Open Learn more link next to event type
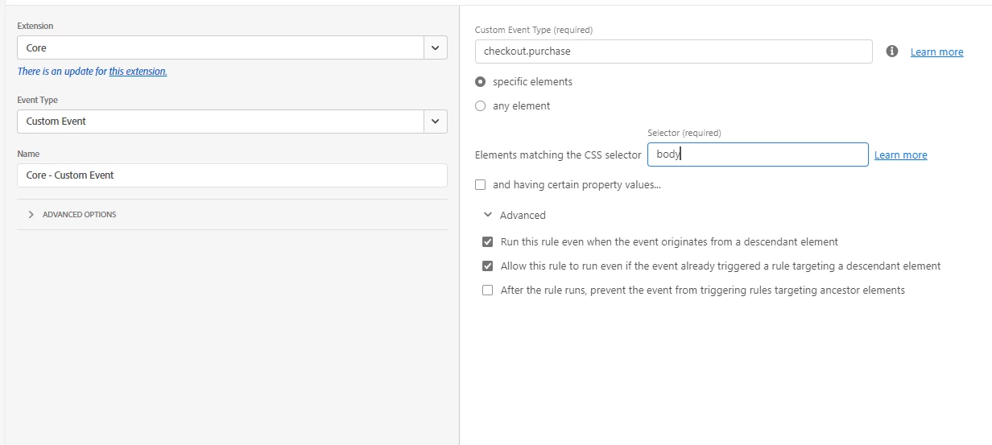This screenshot has width=992, height=445. [x=936, y=52]
